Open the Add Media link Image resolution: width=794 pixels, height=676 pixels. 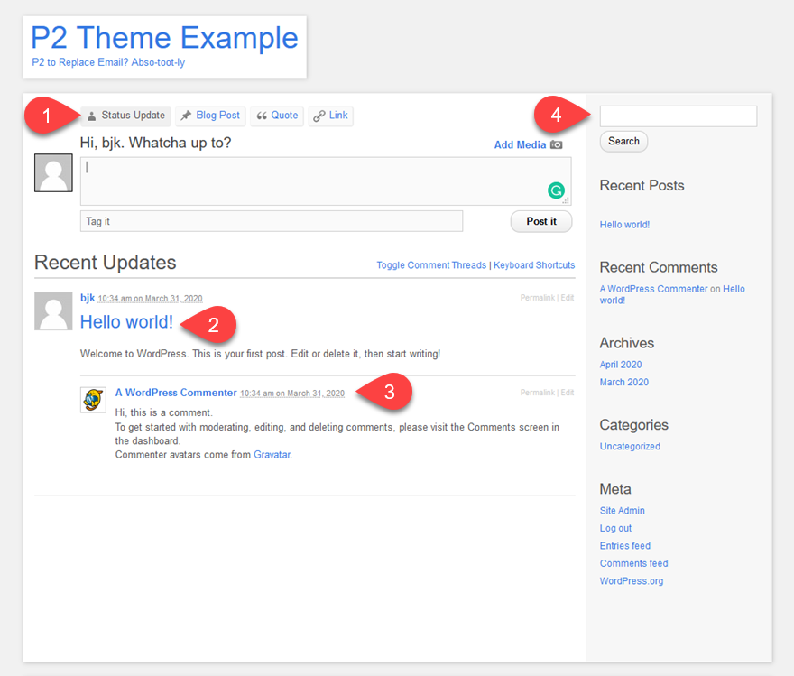520,144
